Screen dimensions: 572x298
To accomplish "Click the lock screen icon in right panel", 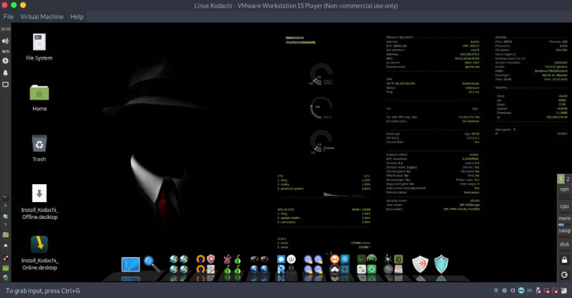I will pyautogui.click(x=564, y=261).
